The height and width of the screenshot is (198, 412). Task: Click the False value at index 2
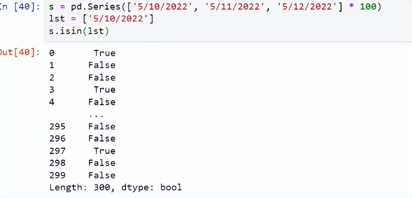102,77
